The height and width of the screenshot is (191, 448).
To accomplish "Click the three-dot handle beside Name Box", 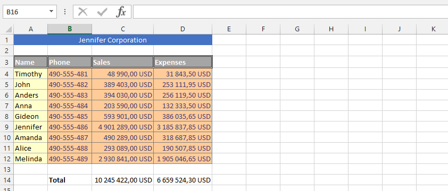I will pos(65,12).
